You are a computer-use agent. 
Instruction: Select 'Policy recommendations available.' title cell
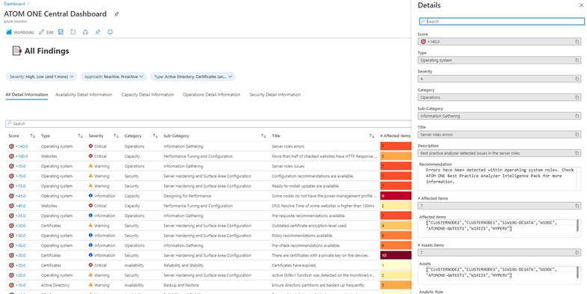coord(302,236)
